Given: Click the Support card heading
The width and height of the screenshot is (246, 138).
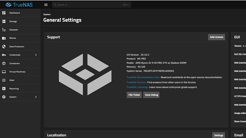Looking at the screenshot, I should [x=53, y=37].
